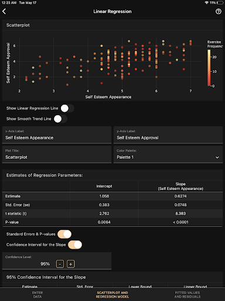Click the Exercise Frequency color scale bar

coord(209,68)
